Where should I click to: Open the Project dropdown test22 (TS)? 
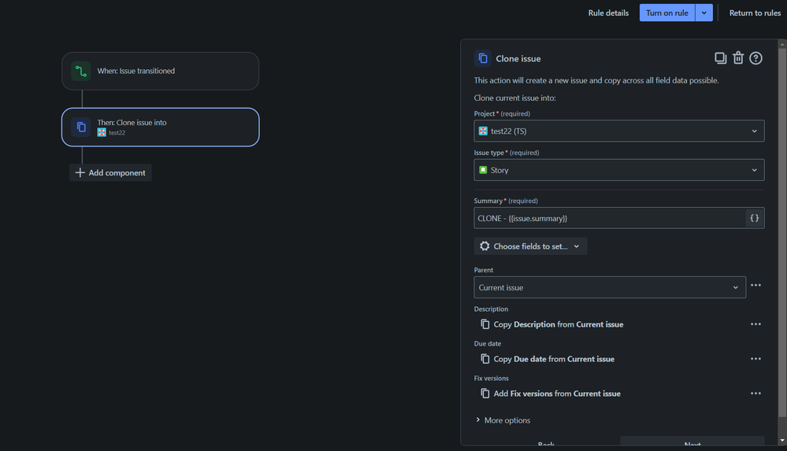619,131
